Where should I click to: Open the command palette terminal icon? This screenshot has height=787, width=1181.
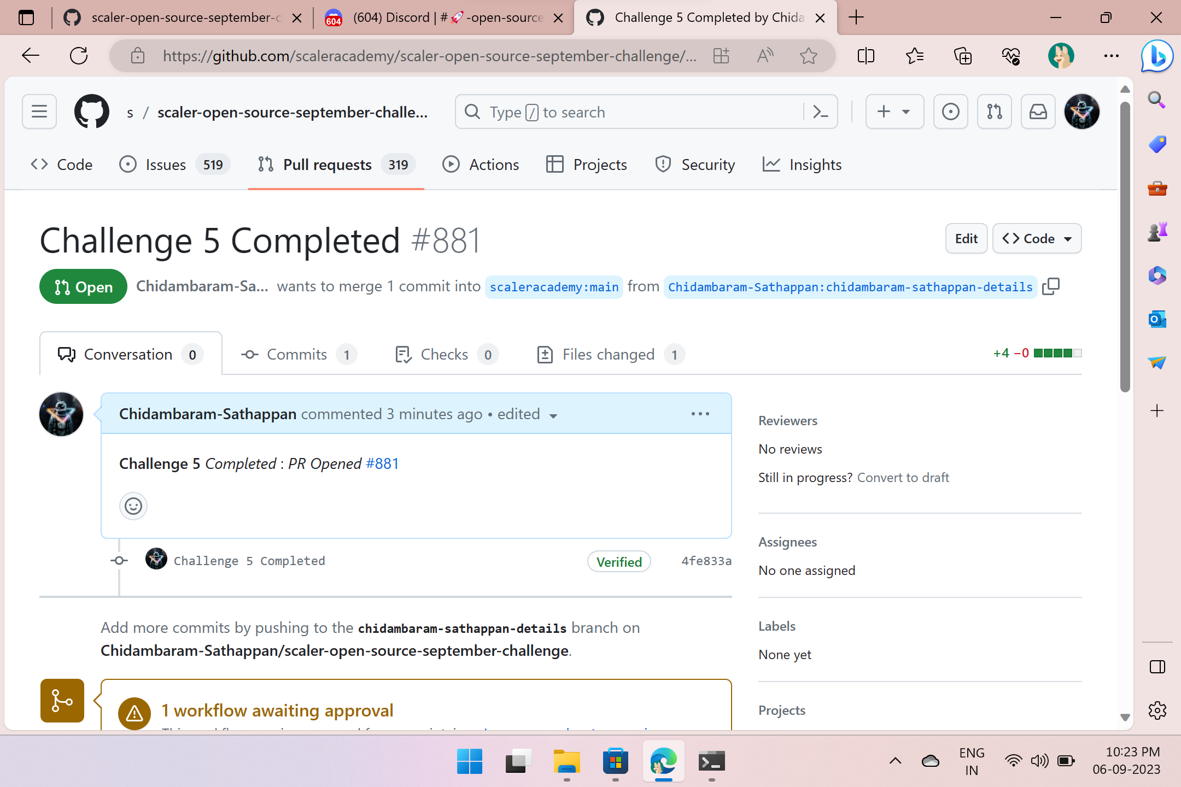point(820,111)
